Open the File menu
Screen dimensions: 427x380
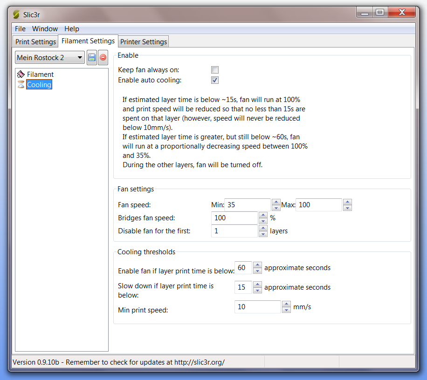pos(20,29)
